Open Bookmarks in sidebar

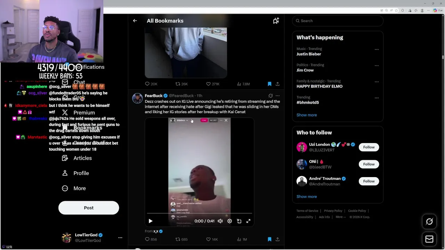[82, 128]
